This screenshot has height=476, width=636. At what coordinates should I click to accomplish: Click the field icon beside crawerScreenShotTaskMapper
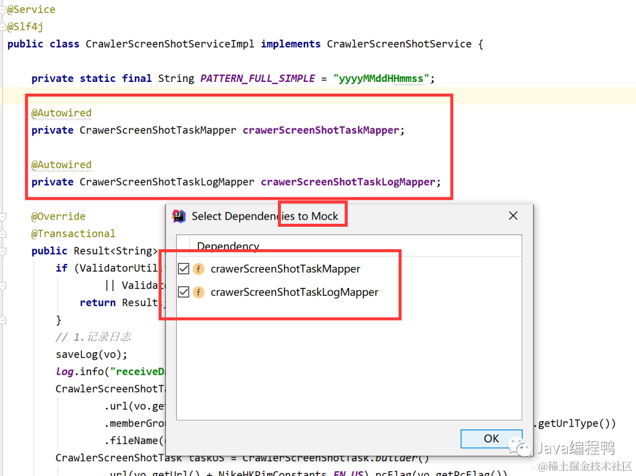(x=198, y=269)
